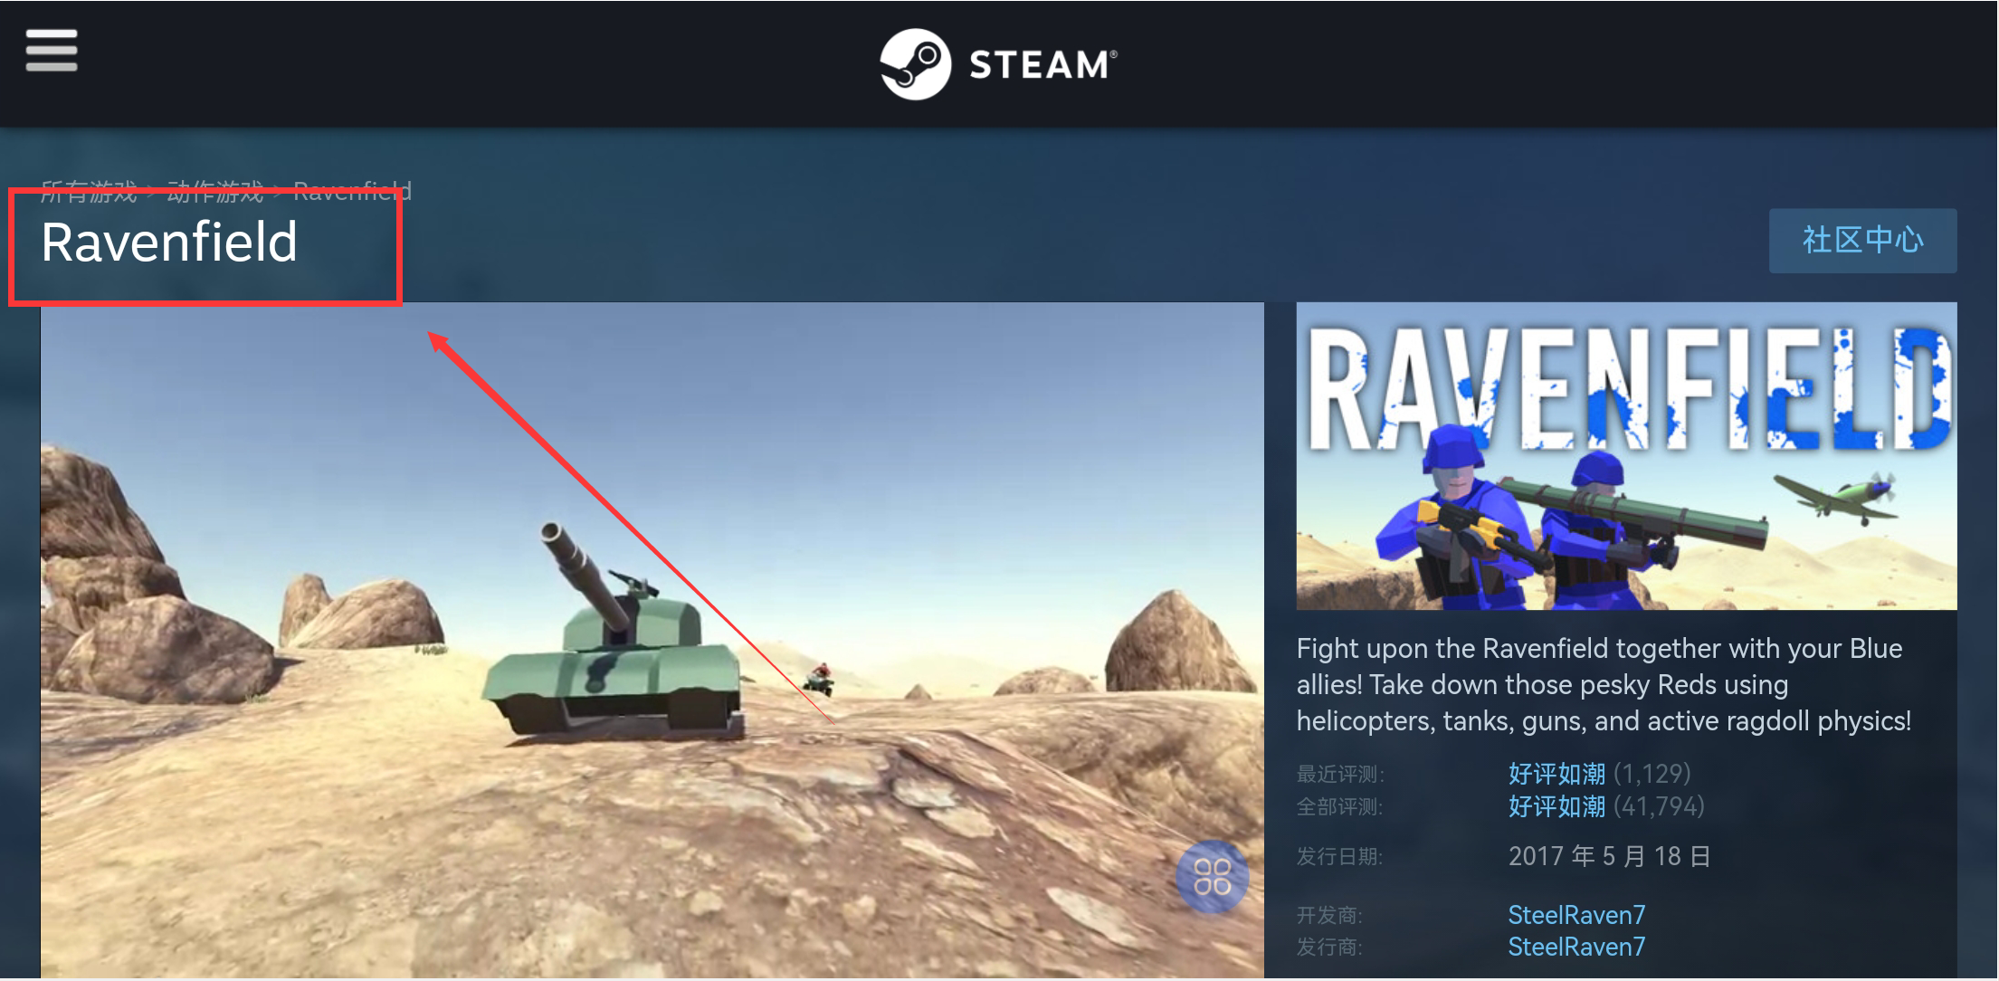Open the hamburger menu icon

[52, 50]
